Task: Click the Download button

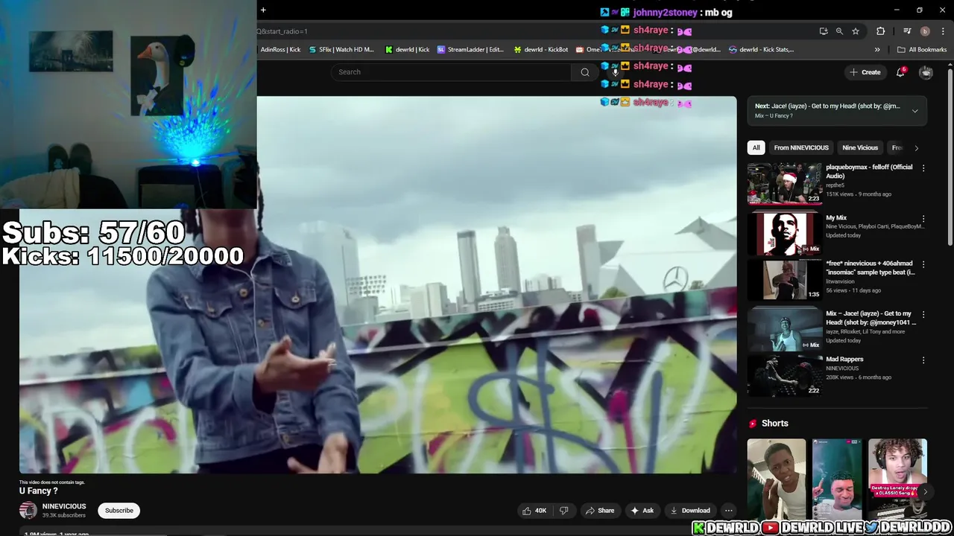Action: [690, 511]
